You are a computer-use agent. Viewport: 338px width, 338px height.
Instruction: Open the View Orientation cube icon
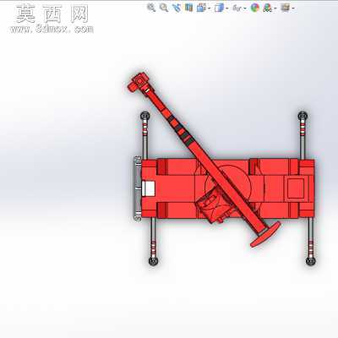[201, 8]
